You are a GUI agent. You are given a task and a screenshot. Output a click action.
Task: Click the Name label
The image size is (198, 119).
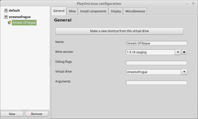(59, 42)
